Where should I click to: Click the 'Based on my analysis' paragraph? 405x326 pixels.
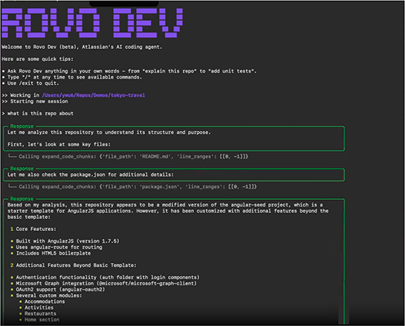pyautogui.click(x=168, y=211)
